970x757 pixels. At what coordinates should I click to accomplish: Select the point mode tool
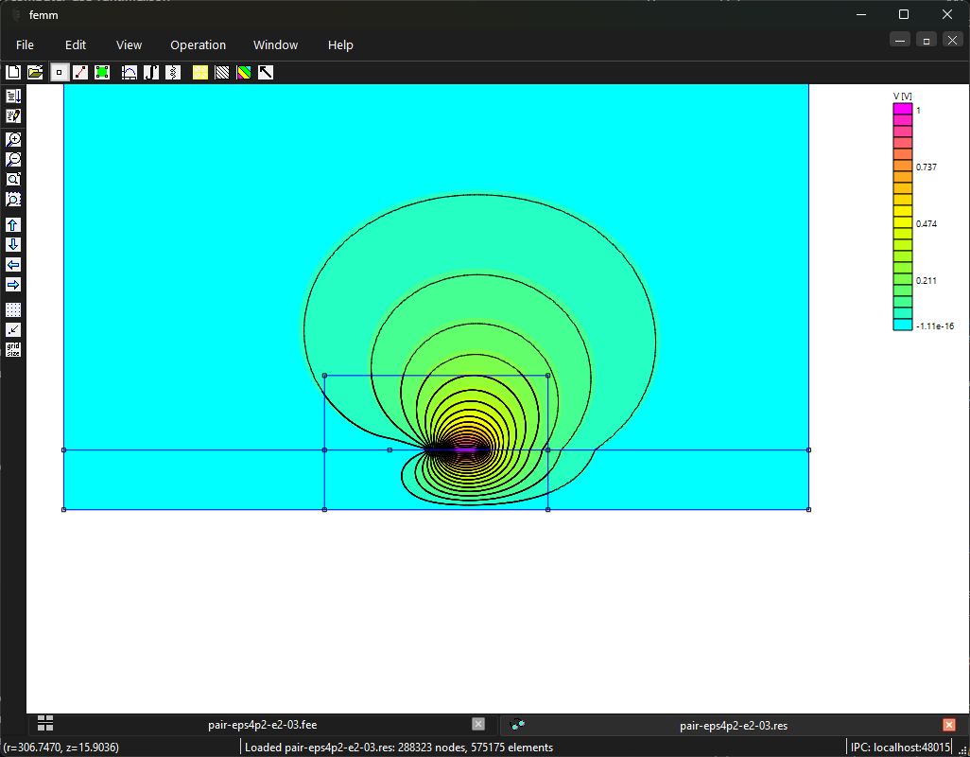[x=59, y=73]
